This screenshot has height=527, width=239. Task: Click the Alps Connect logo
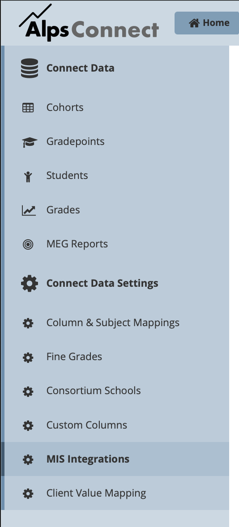click(89, 23)
